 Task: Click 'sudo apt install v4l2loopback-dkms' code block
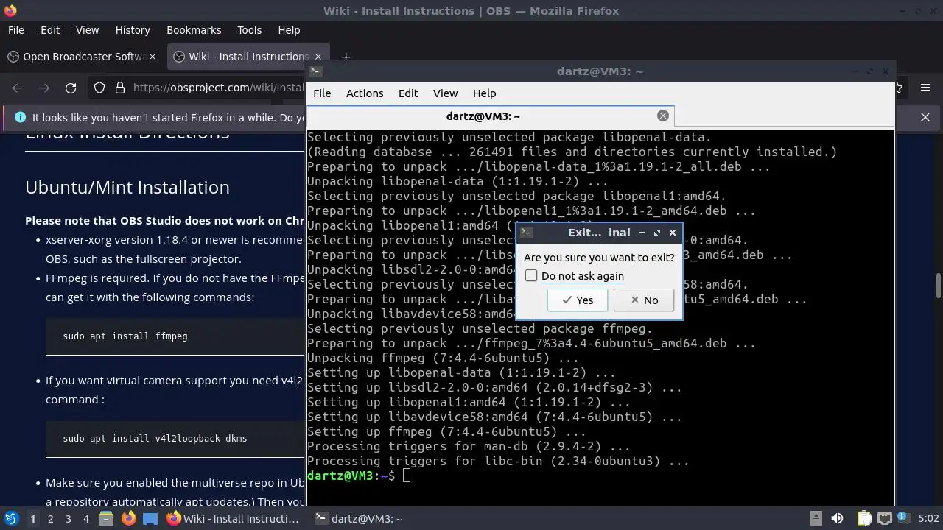[x=175, y=439]
